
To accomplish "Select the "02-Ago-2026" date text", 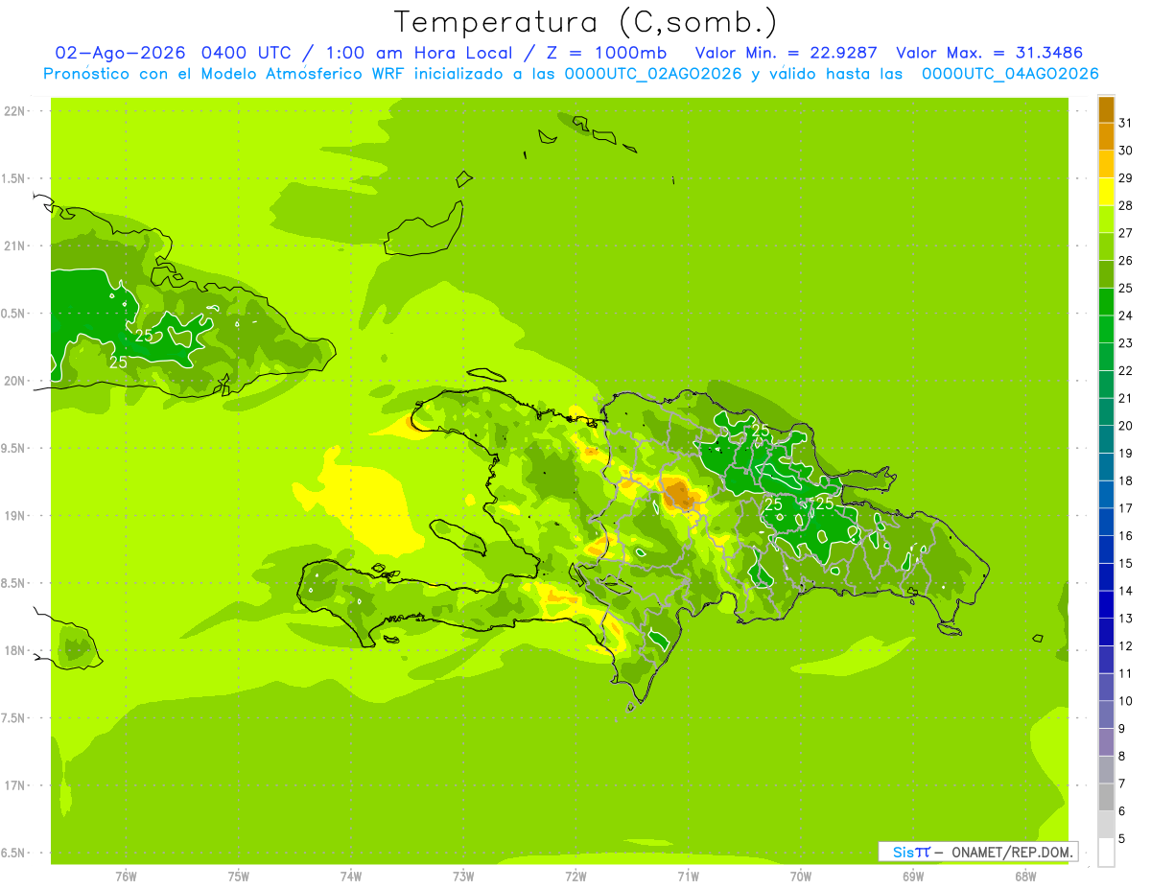I will click(121, 53).
